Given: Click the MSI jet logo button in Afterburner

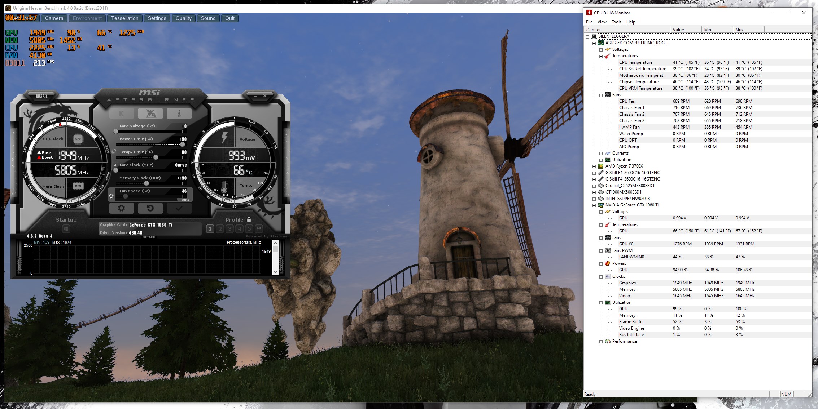Looking at the screenshot, I should 150,114.
